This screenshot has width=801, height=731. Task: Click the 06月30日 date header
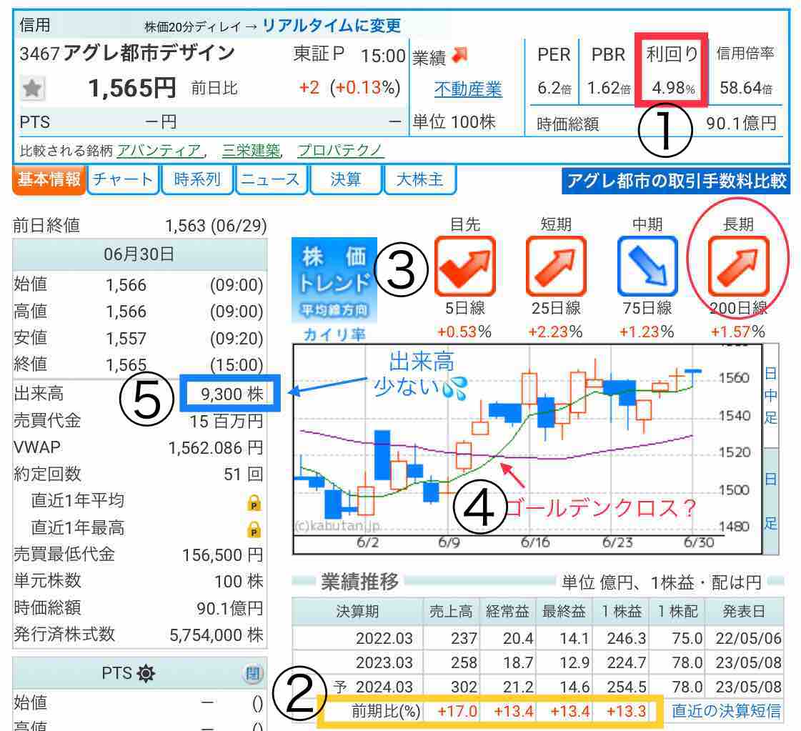point(139,254)
